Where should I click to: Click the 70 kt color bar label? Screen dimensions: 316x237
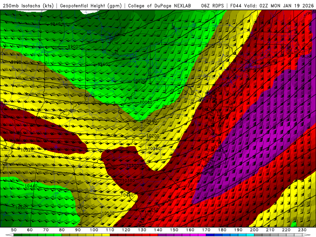point(46,230)
